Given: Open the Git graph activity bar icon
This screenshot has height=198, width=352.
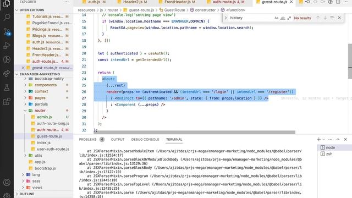Looking at the screenshot, I should 7,59.
